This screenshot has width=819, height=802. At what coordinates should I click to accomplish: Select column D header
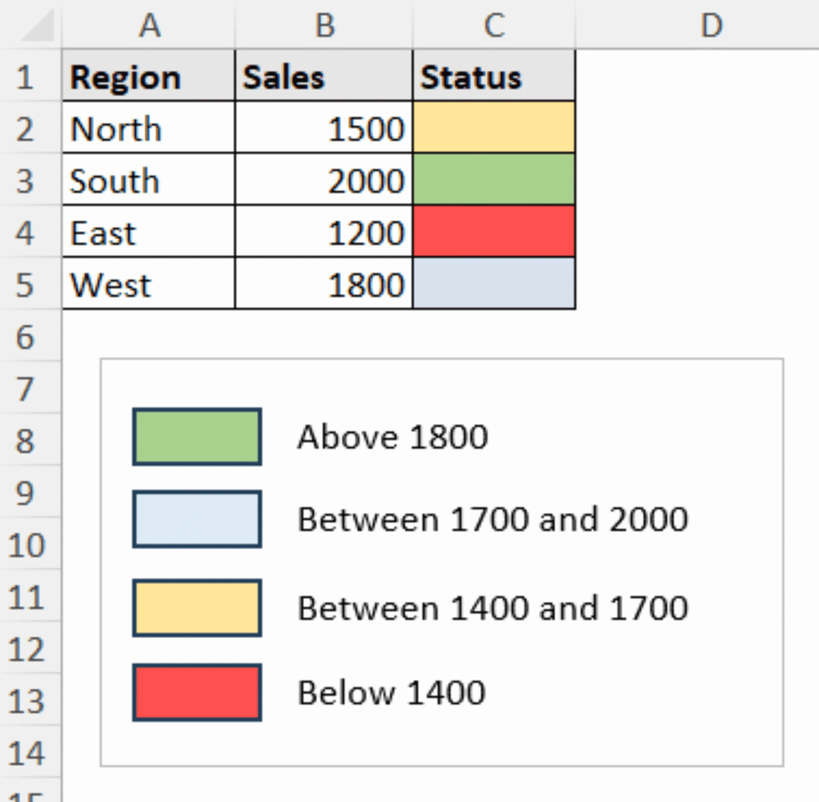711,25
